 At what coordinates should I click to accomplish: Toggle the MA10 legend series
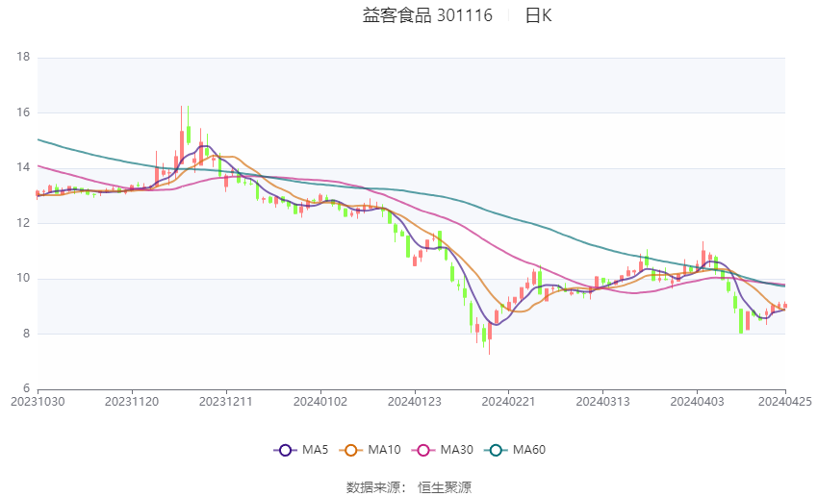(370, 450)
